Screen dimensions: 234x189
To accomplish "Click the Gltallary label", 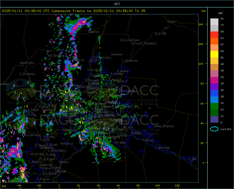I will coord(37,154).
